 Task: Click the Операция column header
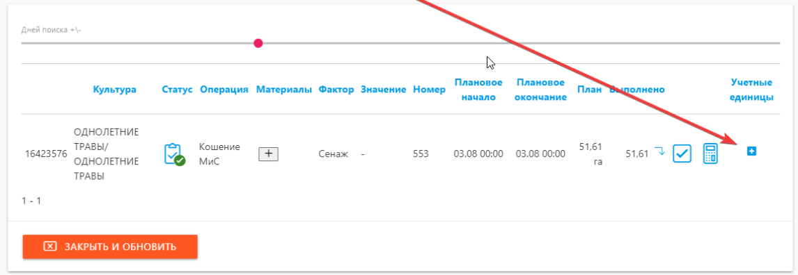point(224,90)
